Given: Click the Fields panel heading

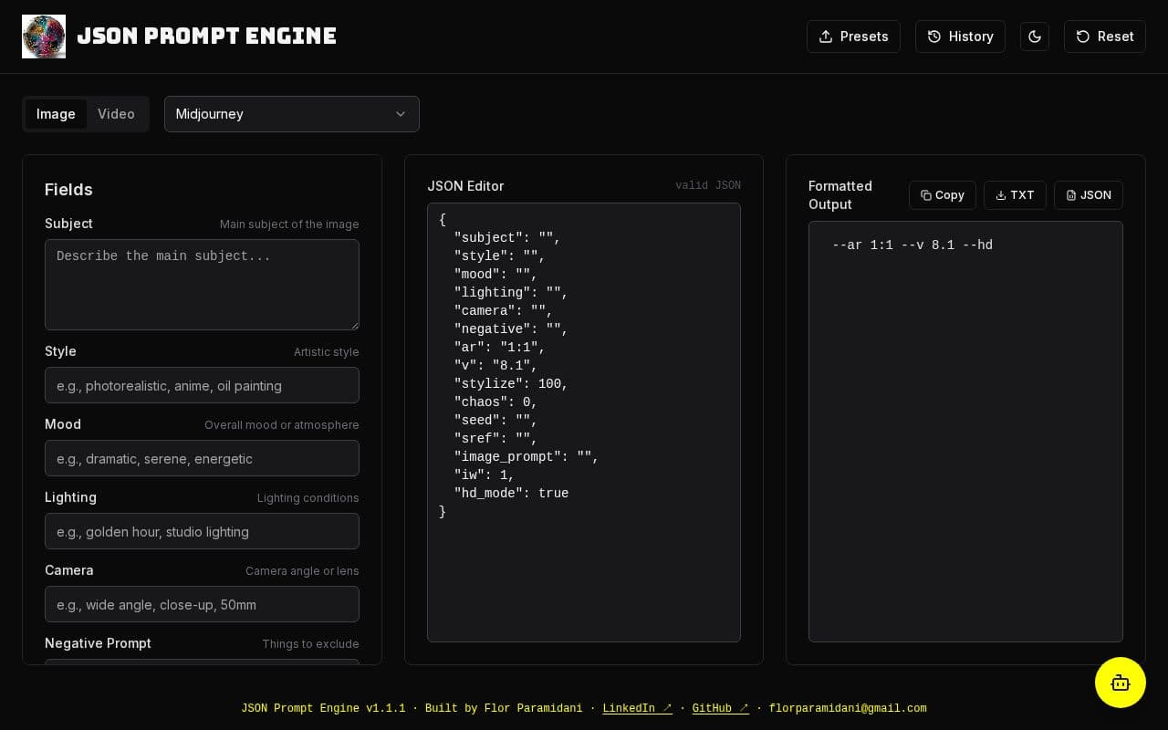Looking at the screenshot, I should tap(68, 190).
